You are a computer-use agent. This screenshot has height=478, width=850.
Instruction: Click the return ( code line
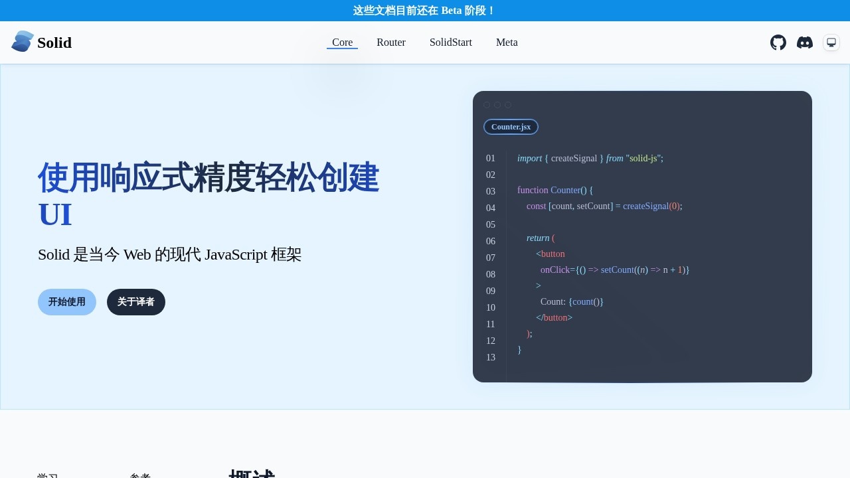tap(541, 238)
